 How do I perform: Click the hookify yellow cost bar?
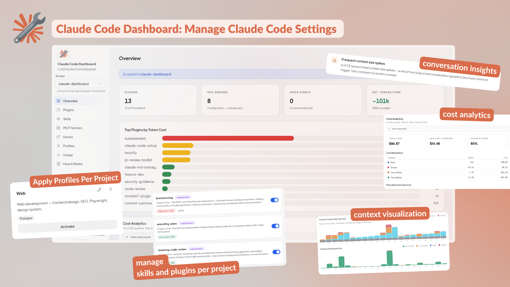176,153
